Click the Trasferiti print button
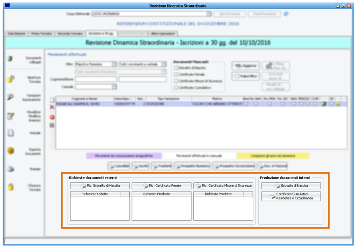This screenshot has height=247, width=357. coord(162,166)
